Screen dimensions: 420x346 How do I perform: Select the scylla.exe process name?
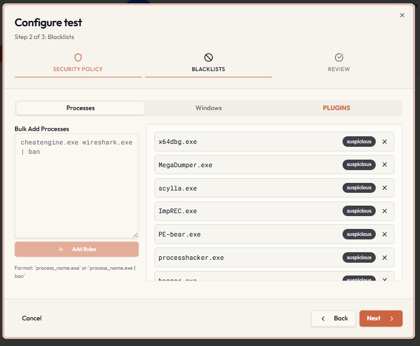point(178,189)
